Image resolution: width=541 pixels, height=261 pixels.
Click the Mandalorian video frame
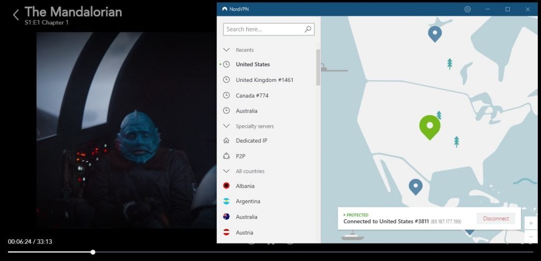(126, 130)
